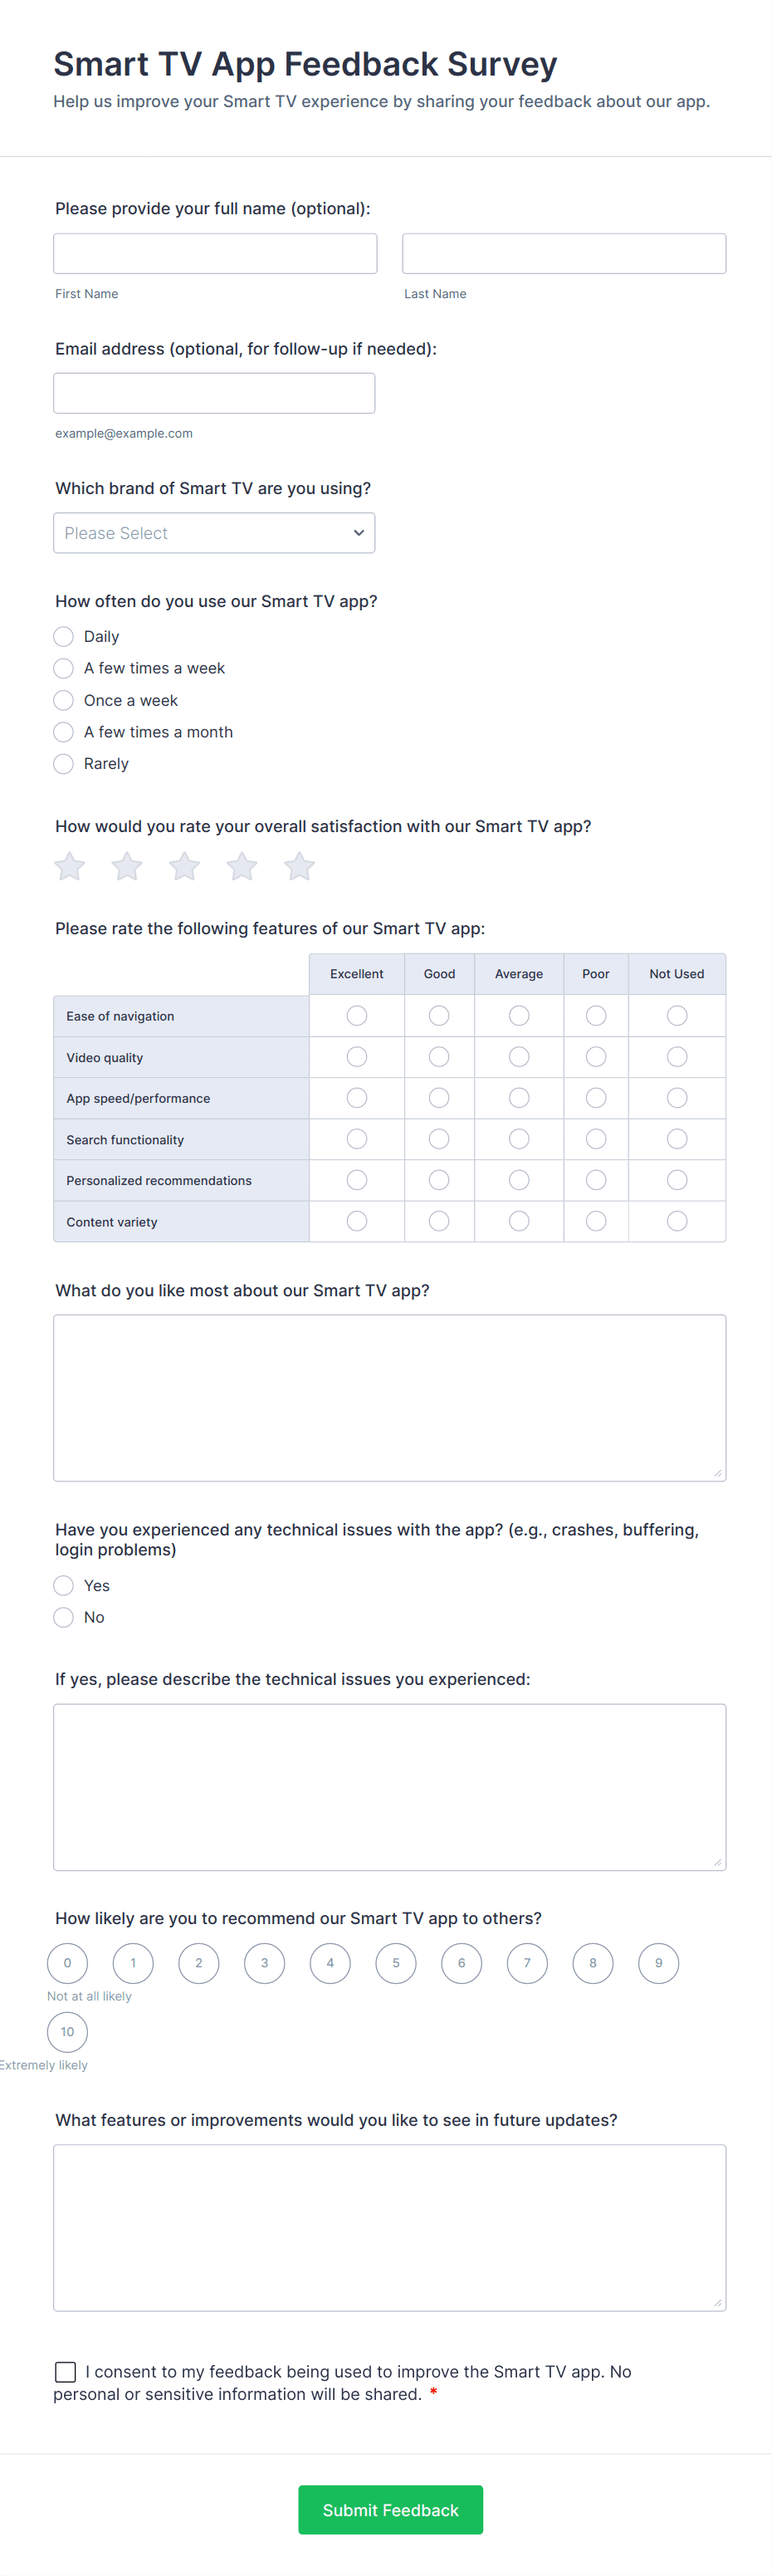The image size is (772, 2576).
Task: Click the Submit Feedback button
Action: tap(390, 2509)
